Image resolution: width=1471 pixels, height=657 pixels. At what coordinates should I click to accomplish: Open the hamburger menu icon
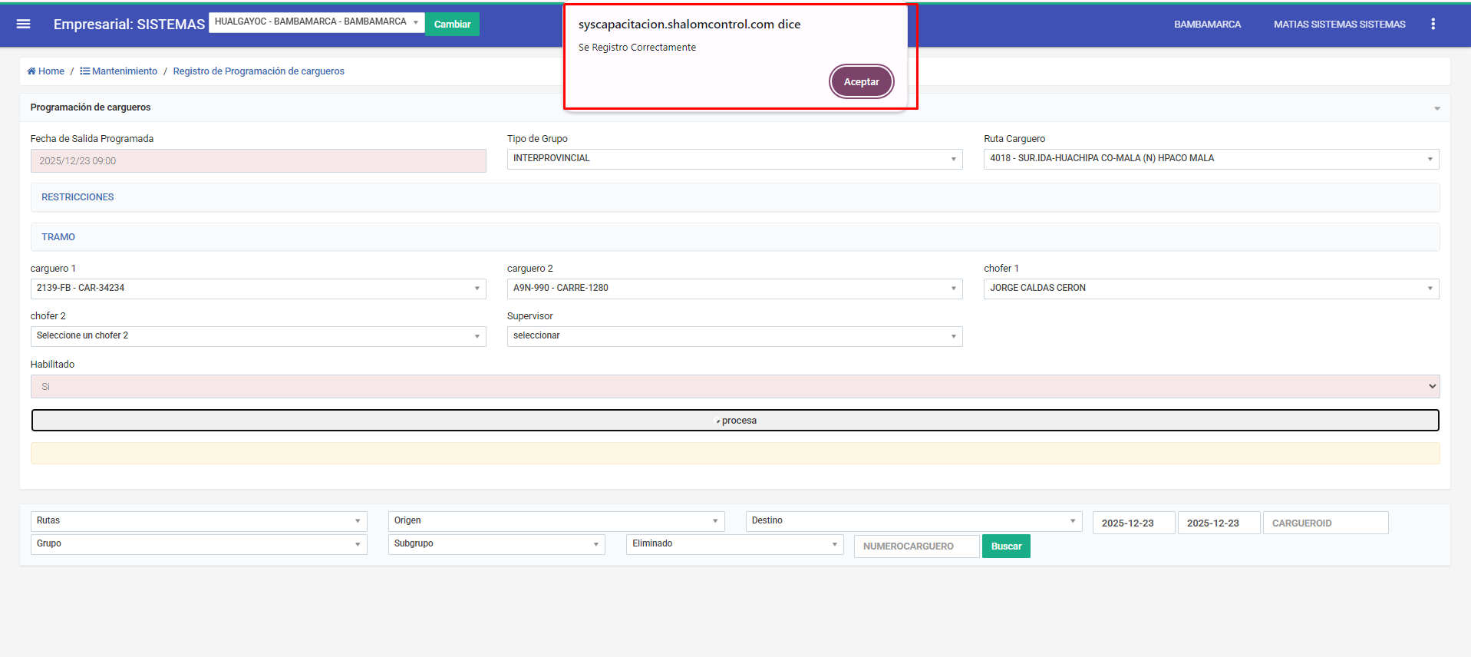[x=24, y=24]
